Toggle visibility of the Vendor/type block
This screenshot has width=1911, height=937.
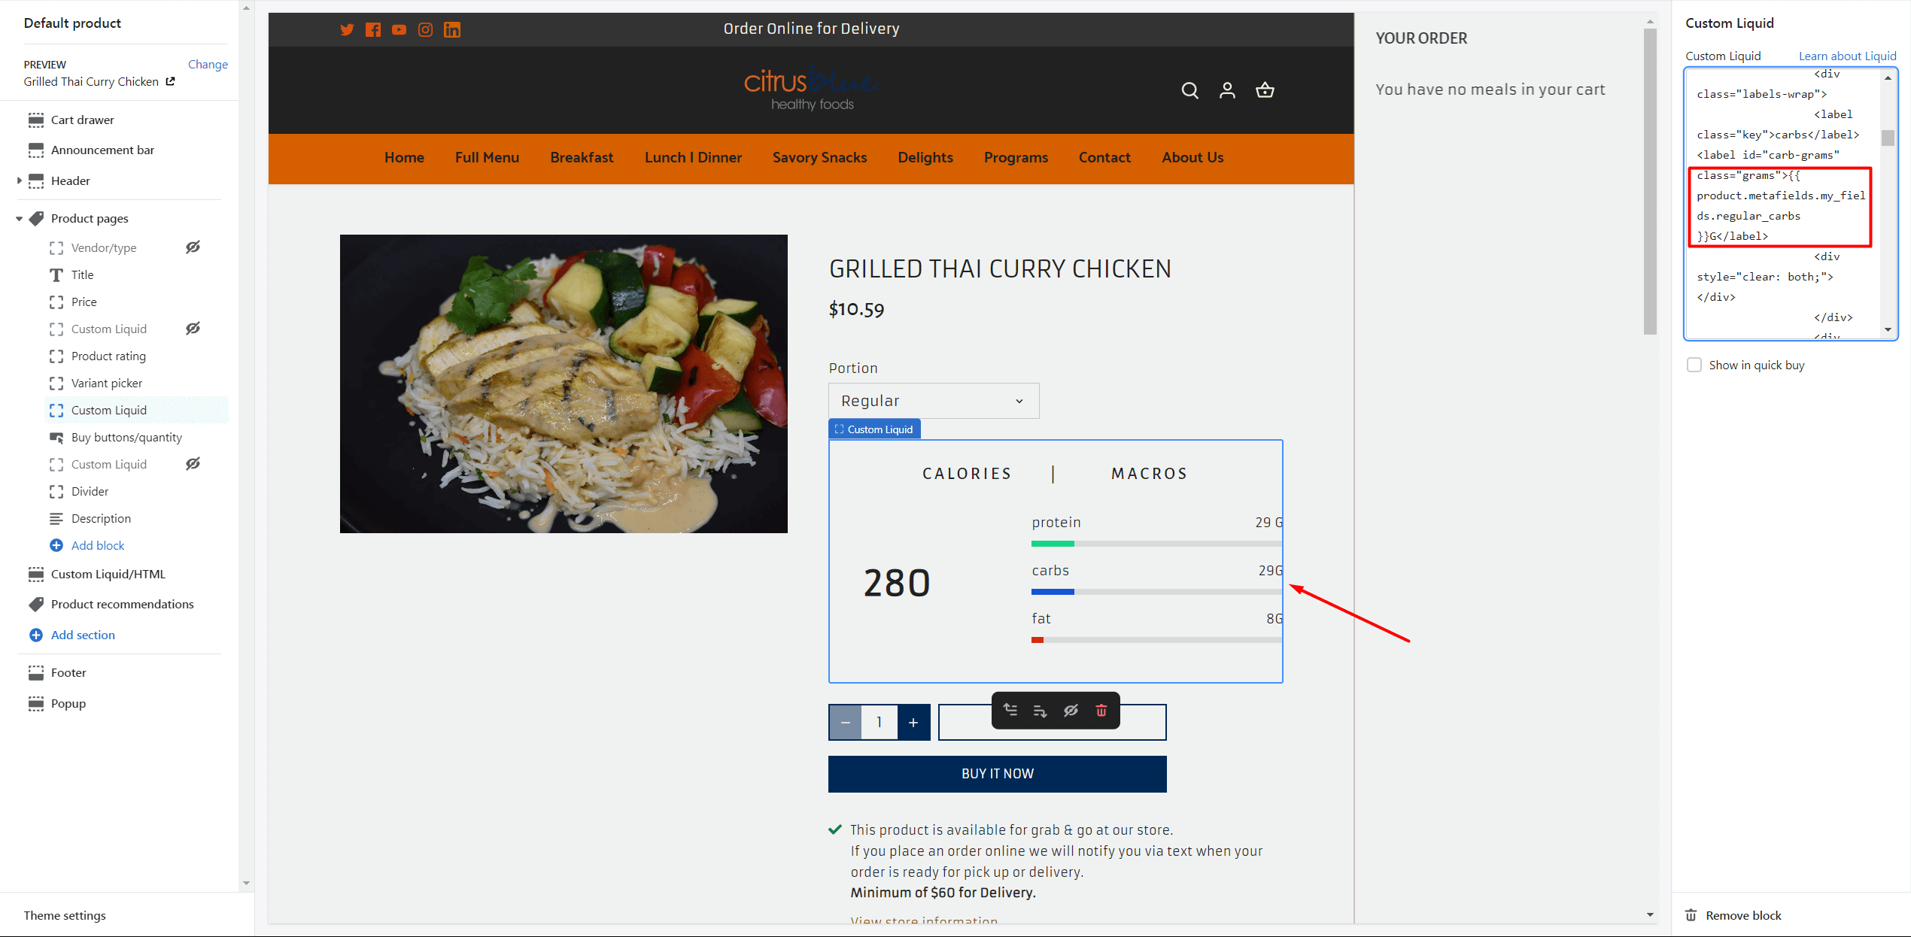click(193, 247)
